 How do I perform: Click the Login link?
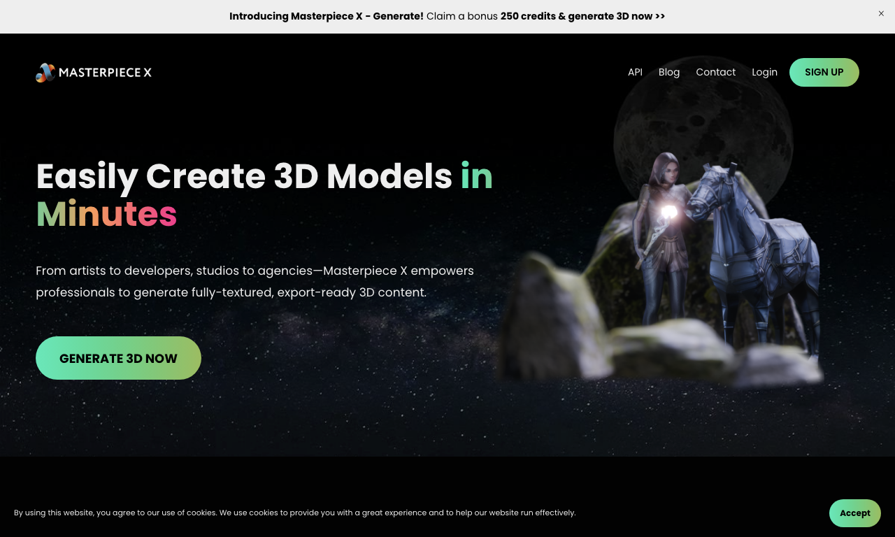(764, 72)
